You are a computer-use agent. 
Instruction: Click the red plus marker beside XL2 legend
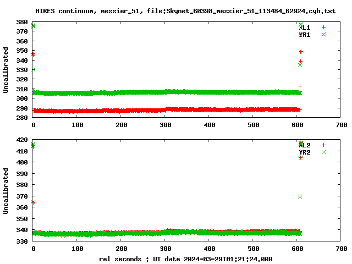click(x=323, y=145)
